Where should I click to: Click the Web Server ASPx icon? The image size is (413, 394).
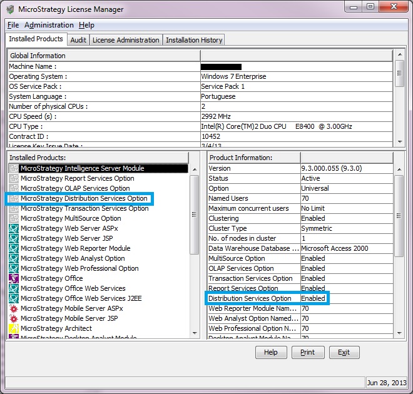(14, 228)
